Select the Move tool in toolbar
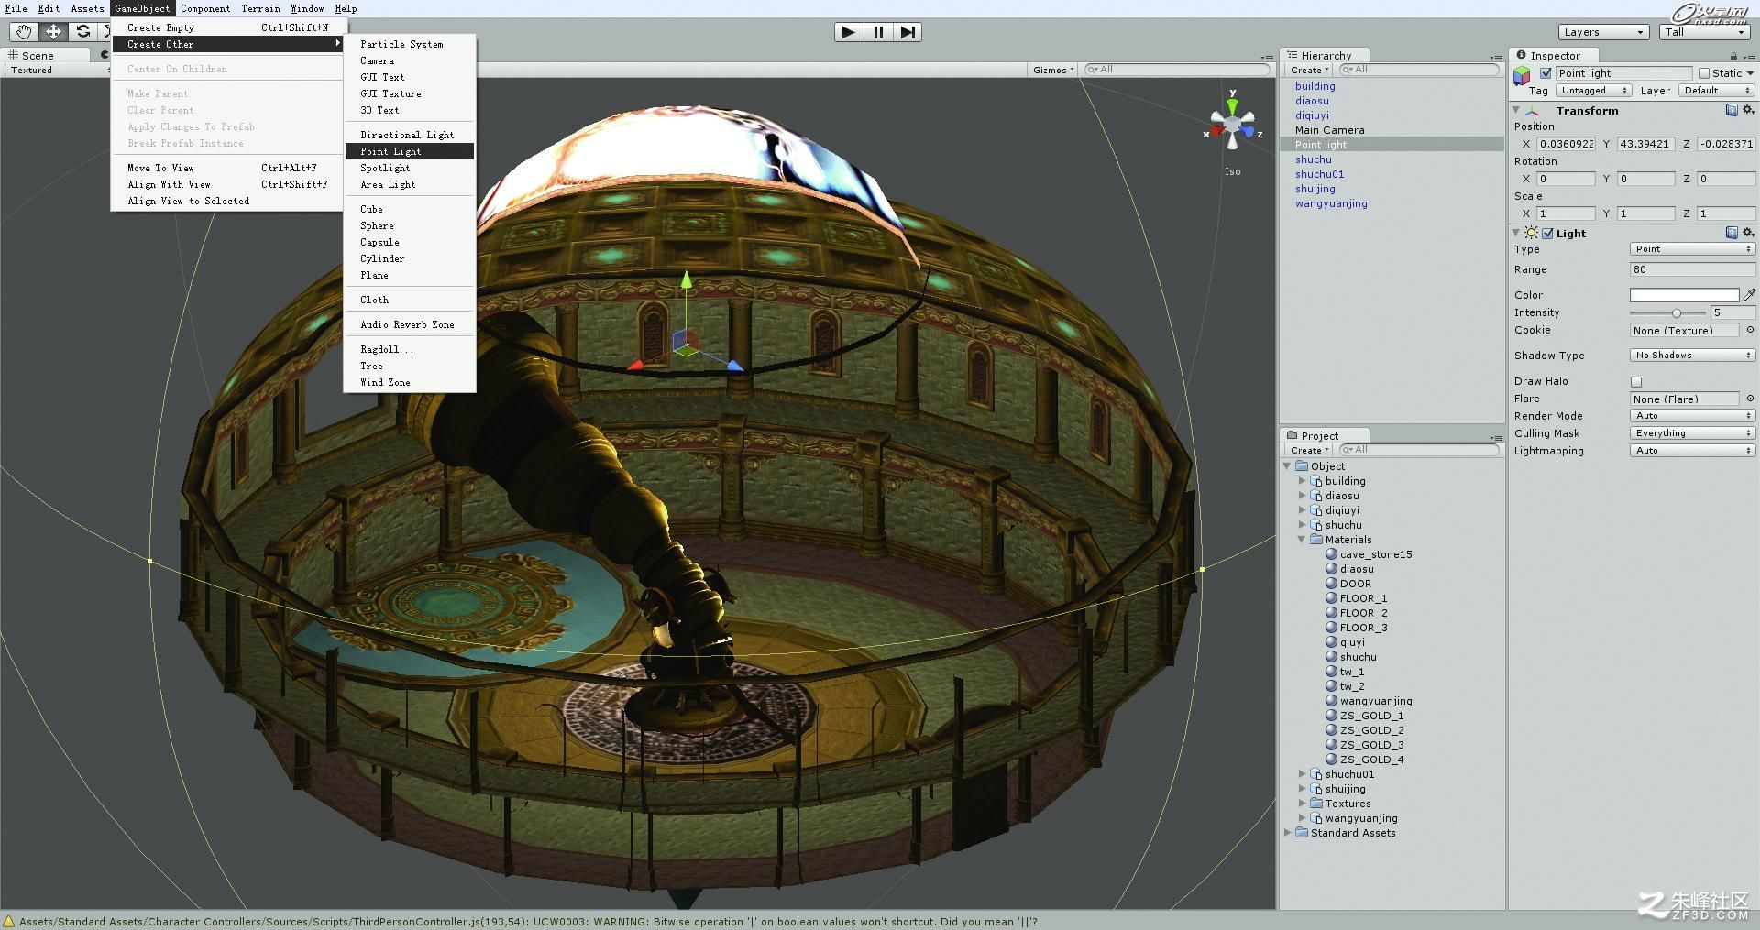The image size is (1760, 930). 53,32
